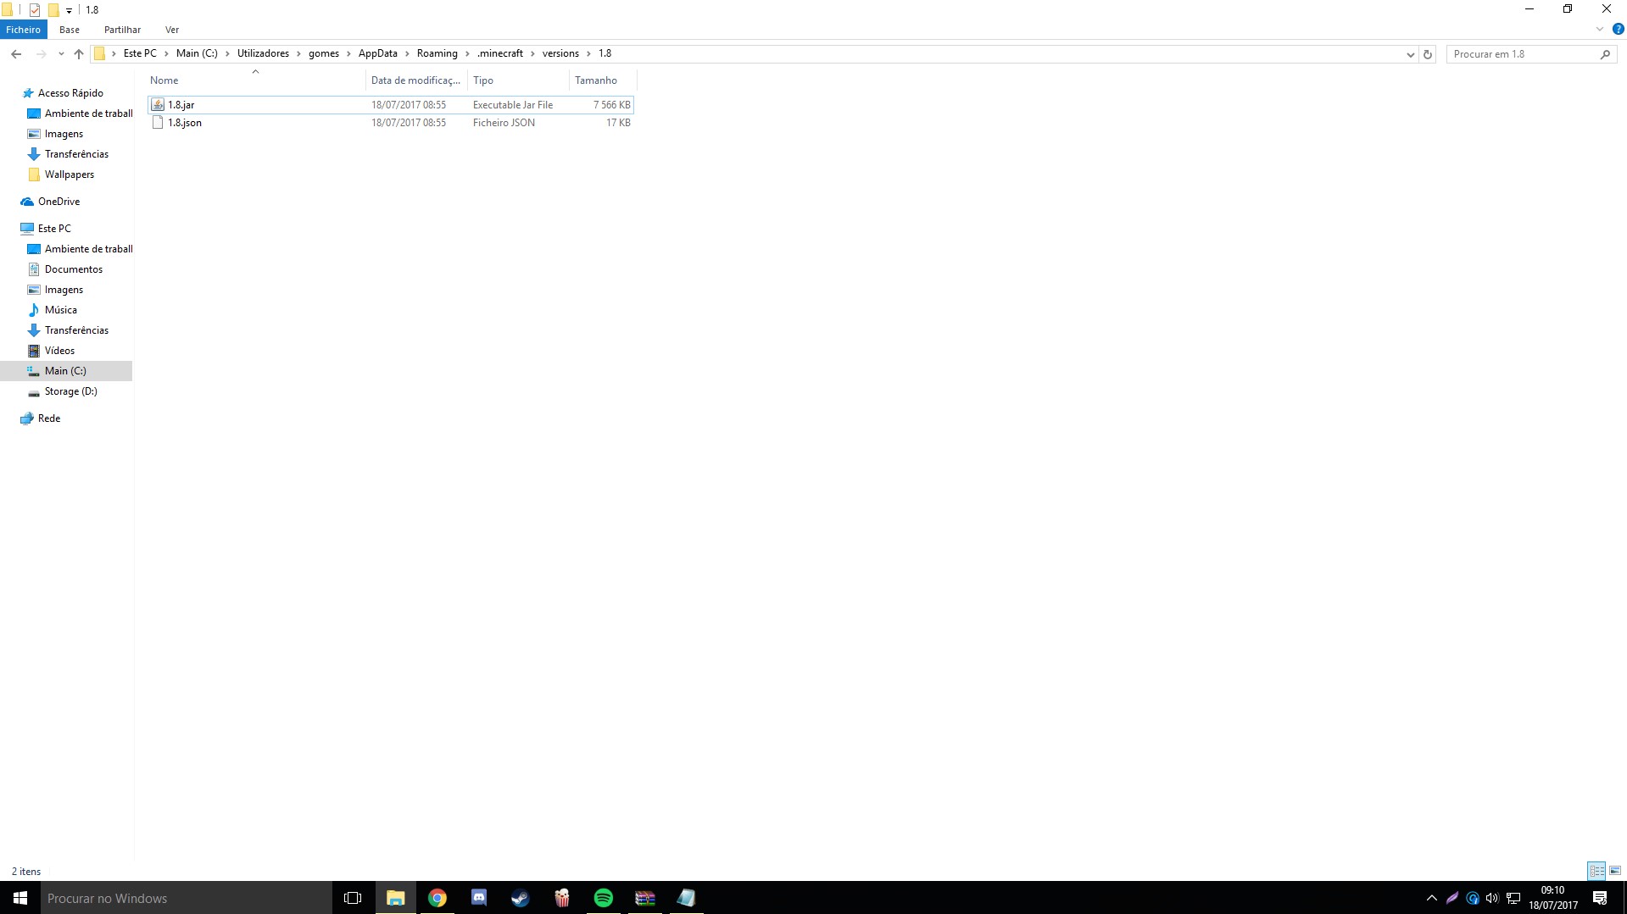The image size is (1627, 914).
Task: Click Utilizadores in the address path
Action: pyautogui.click(x=263, y=53)
